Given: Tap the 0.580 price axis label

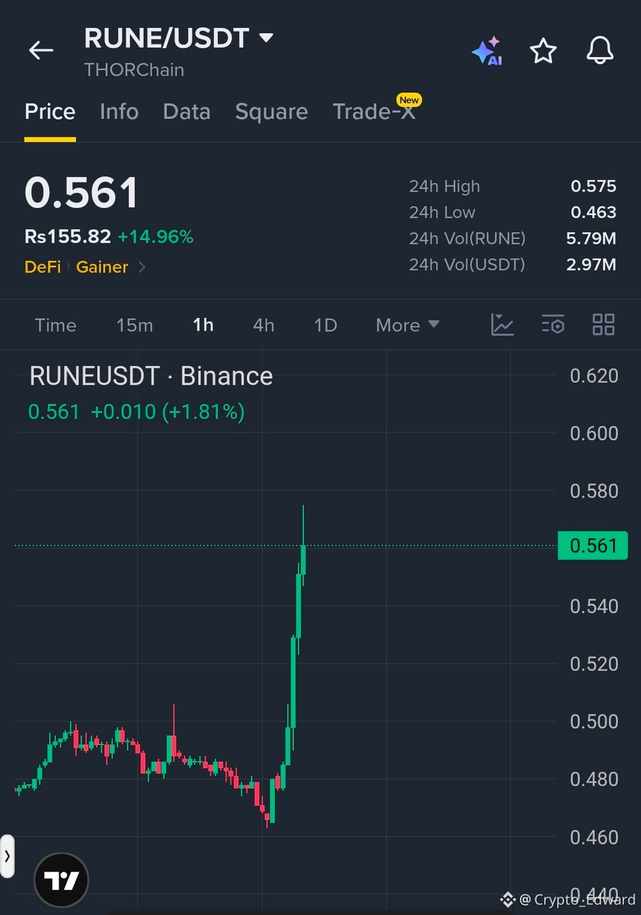Looking at the screenshot, I should [594, 491].
